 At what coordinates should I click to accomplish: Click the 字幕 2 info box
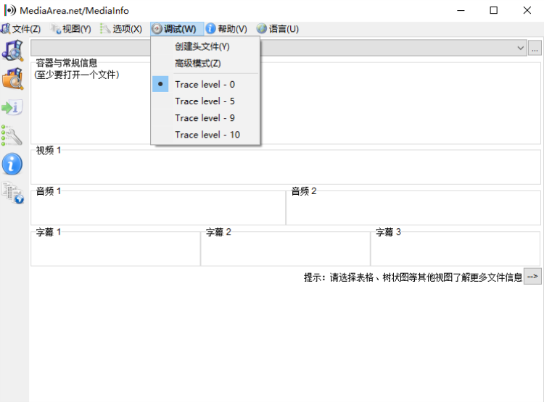[x=286, y=249]
